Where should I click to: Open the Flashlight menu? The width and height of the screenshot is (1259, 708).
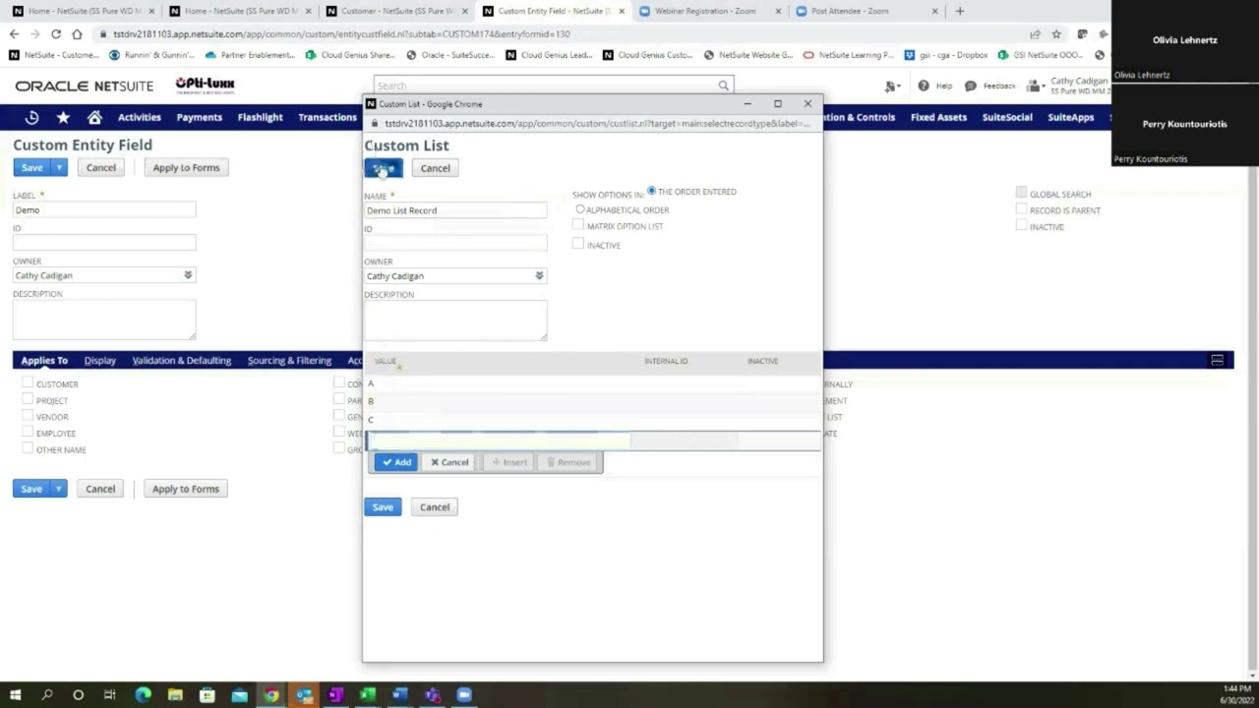pyautogui.click(x=260, y=117)
